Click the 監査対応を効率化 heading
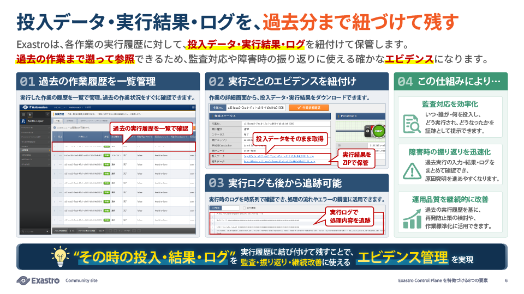The image size is (524, 294). (450, 104)
